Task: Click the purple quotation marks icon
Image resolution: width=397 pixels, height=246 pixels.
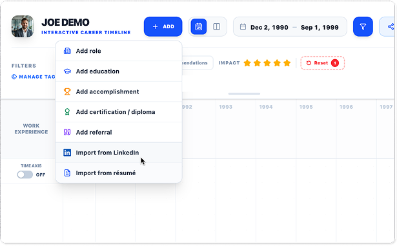Action: point(67,132)
